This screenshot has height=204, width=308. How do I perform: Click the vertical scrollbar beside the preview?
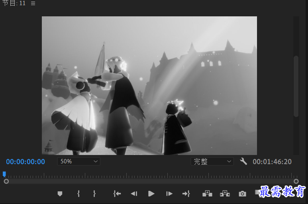[296, 86]
